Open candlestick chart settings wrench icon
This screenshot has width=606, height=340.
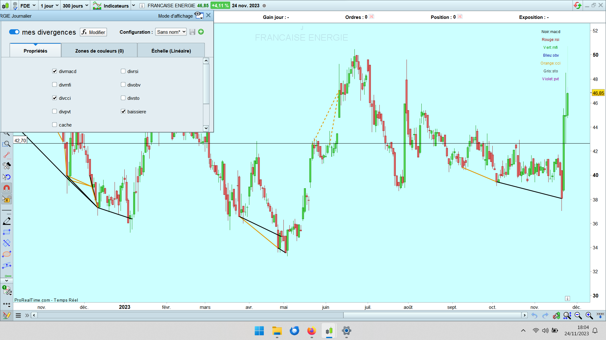click(556, 315)
